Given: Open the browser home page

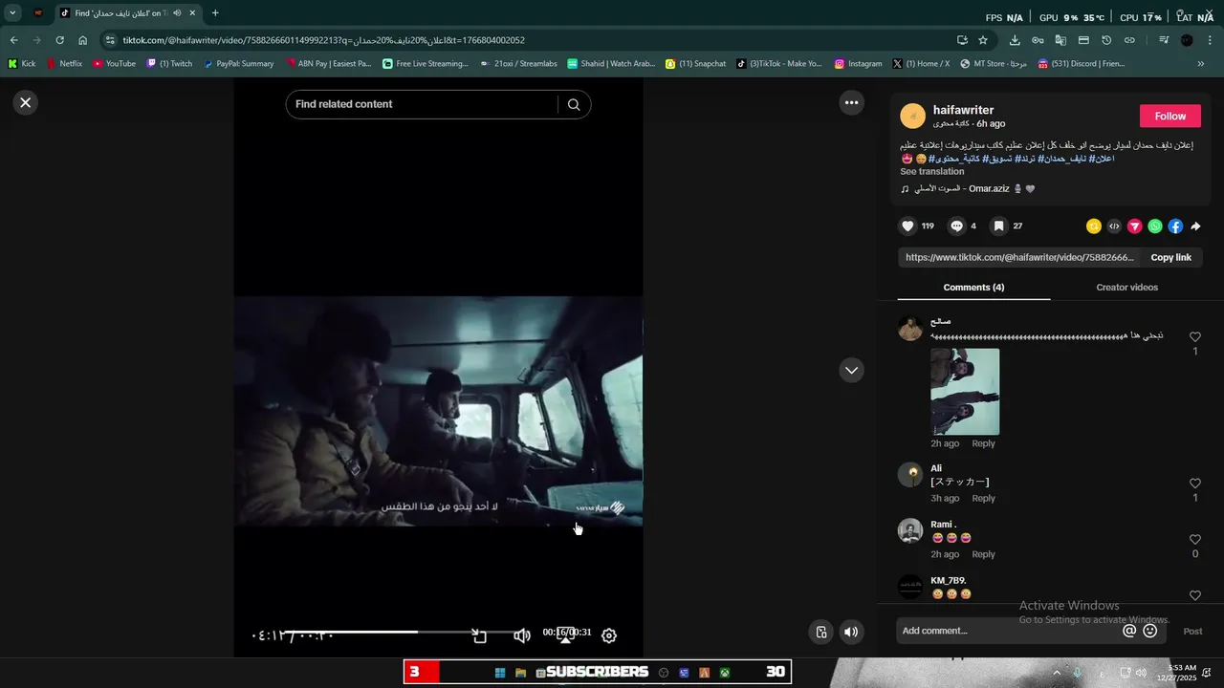Looking at the screenshot, I should click(x=83, y=40).
